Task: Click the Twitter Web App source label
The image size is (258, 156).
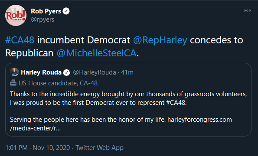Action: pos(99,148)
